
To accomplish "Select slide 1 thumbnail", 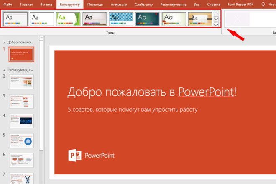I will point(21,54).
